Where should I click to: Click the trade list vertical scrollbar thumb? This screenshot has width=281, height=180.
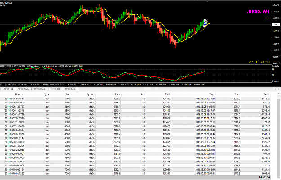click(278, 136)
